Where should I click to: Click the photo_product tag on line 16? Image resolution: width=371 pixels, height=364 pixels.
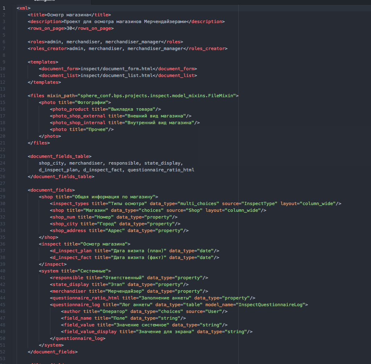coord(69,109)
